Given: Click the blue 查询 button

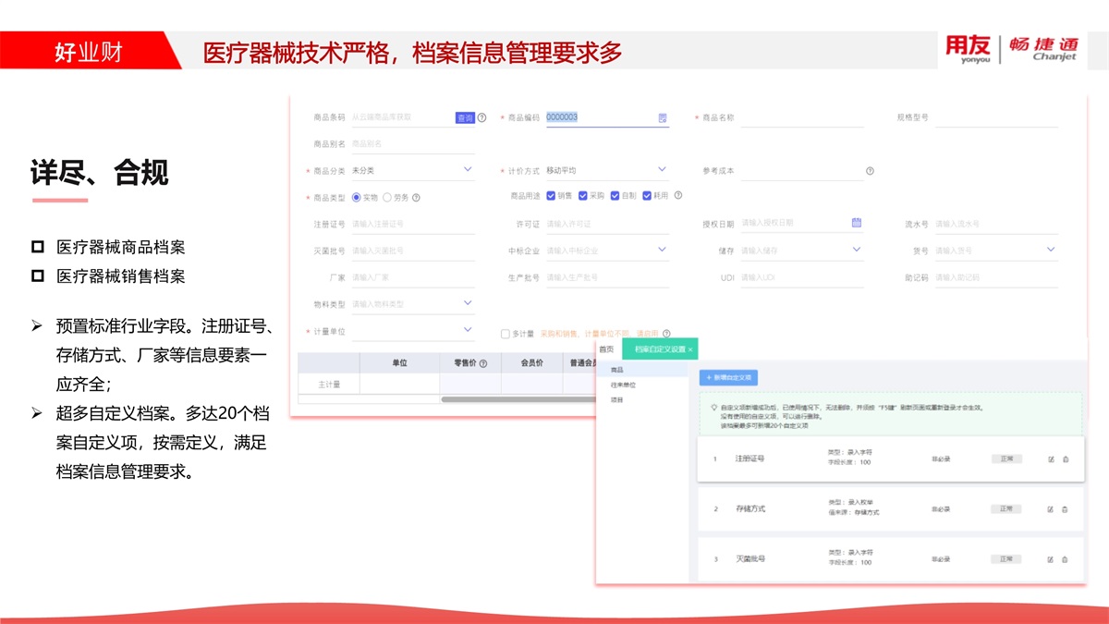Looking at the screenshot, I should (x=465, y=118).
